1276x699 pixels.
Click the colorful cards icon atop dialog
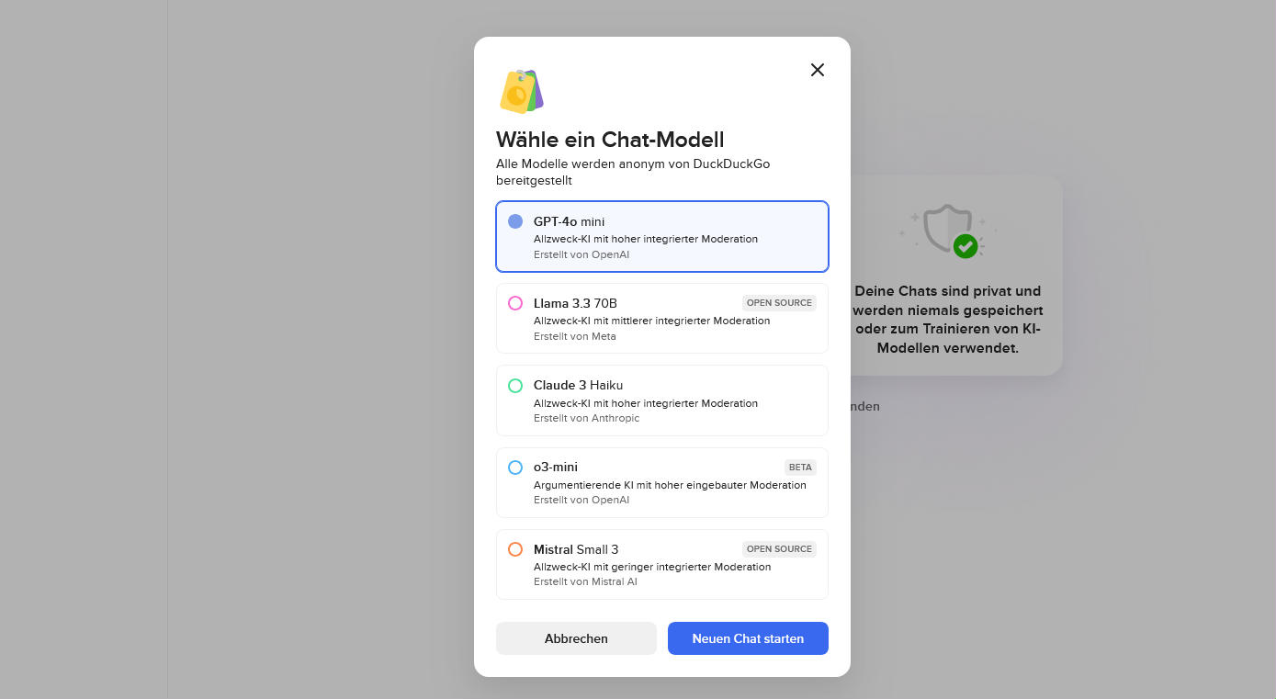click(522, 91)
